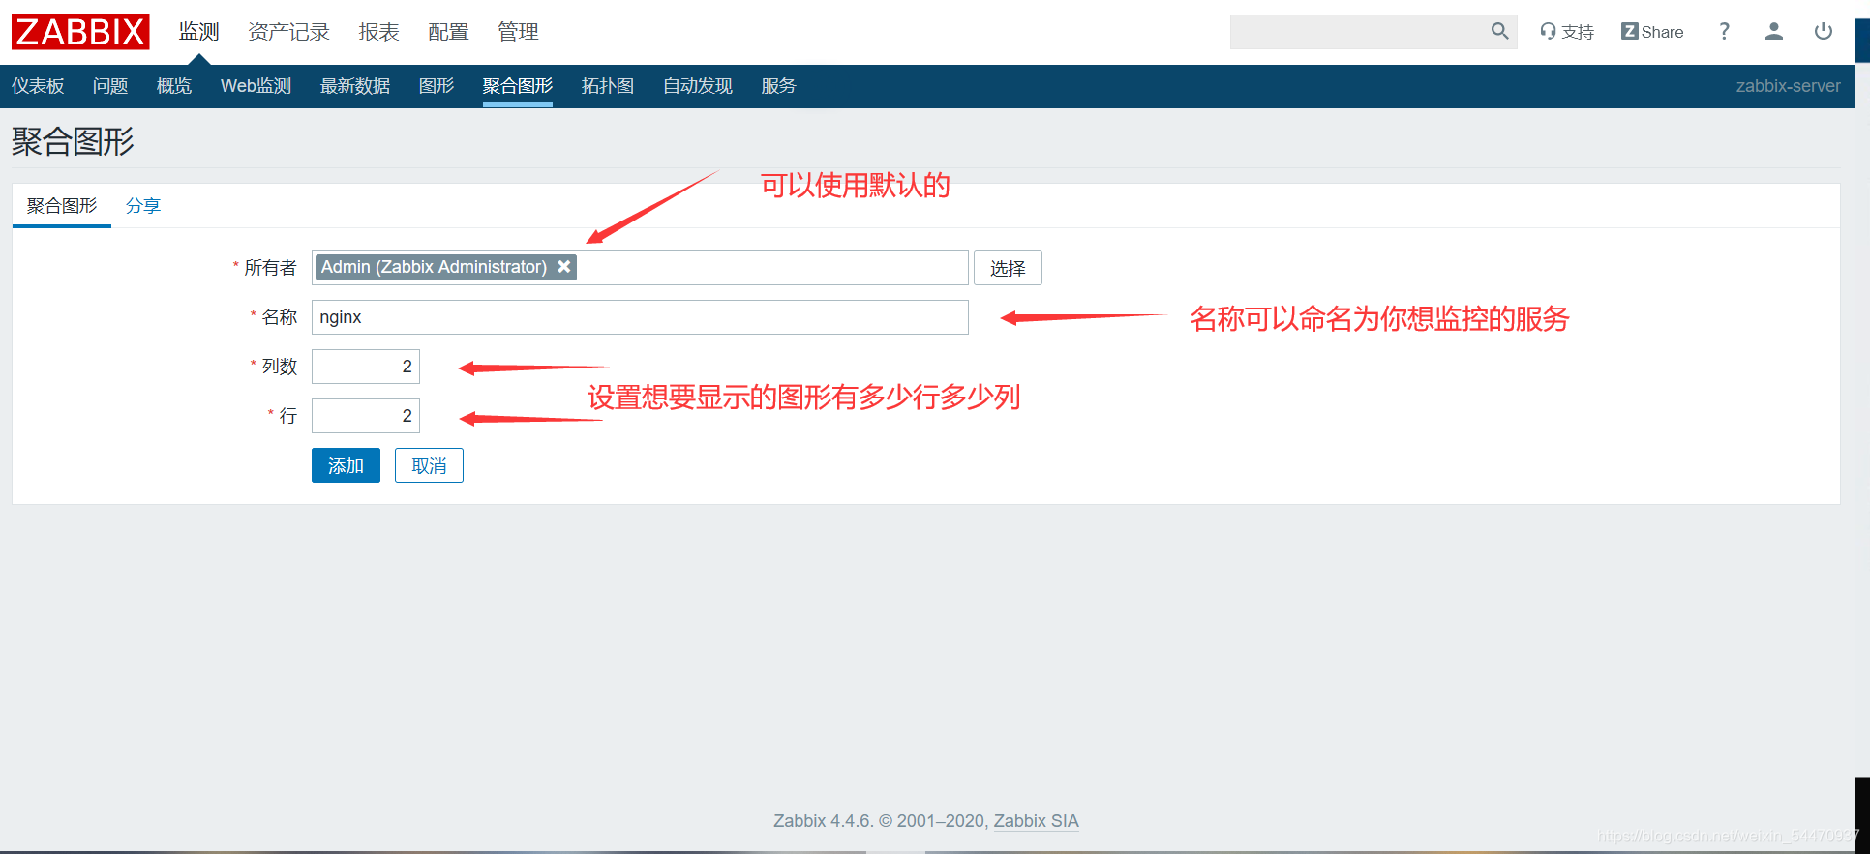The width and height of the screenshot is (1870, 854).
Task: Log out via the power icon
Action: pos(1823,32)
